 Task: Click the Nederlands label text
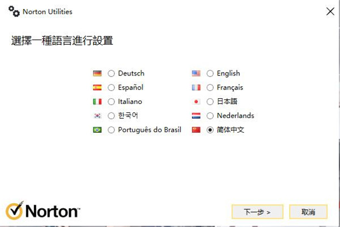coord(236,116)
